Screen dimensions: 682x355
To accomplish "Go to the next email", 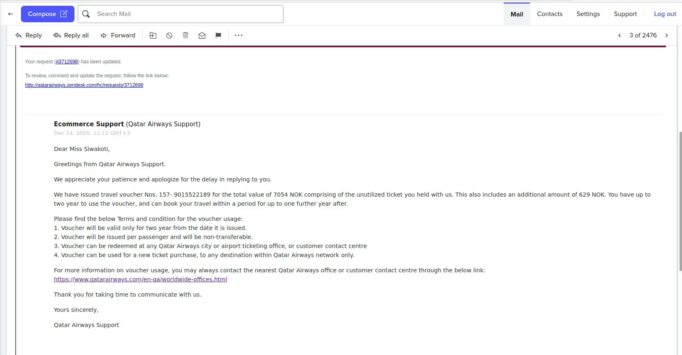I will [x=667, y=35].
